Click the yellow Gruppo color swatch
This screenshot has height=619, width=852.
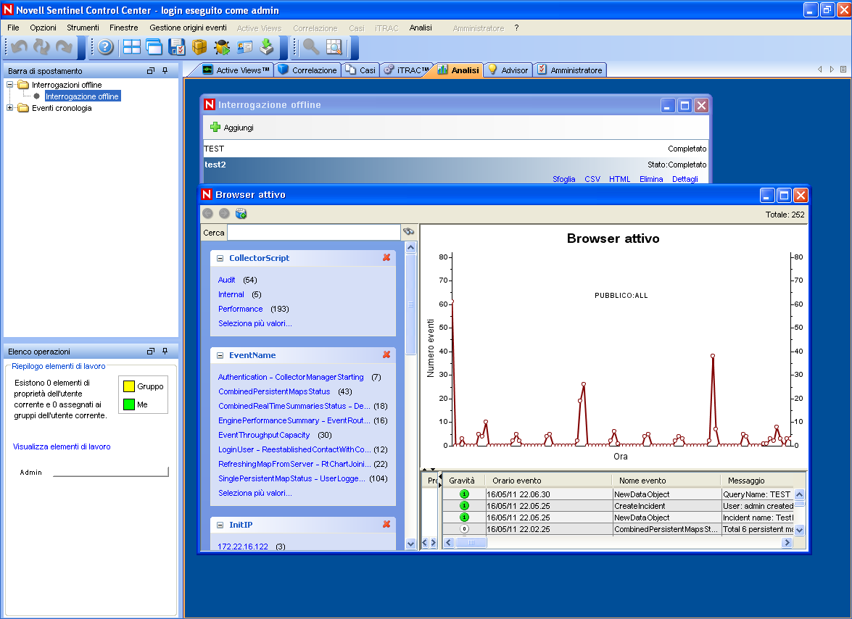(x=129, y=386)
